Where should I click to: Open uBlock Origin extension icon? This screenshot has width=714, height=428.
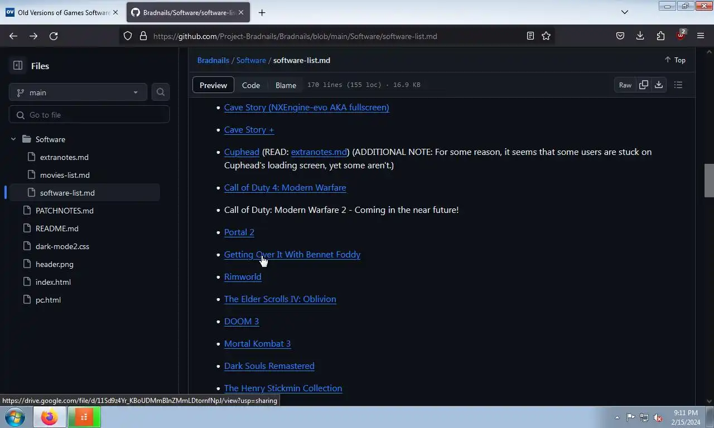pos(681,36)
